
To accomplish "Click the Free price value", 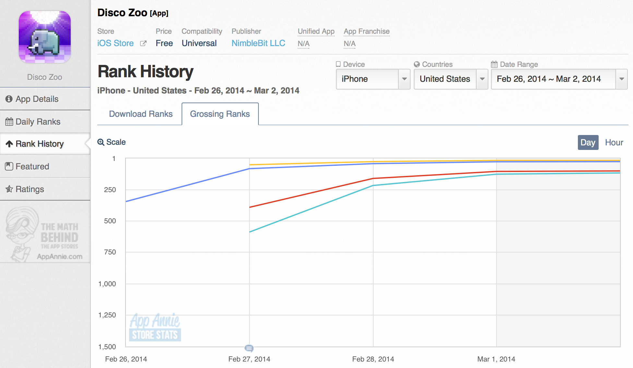I will [164, 43].
